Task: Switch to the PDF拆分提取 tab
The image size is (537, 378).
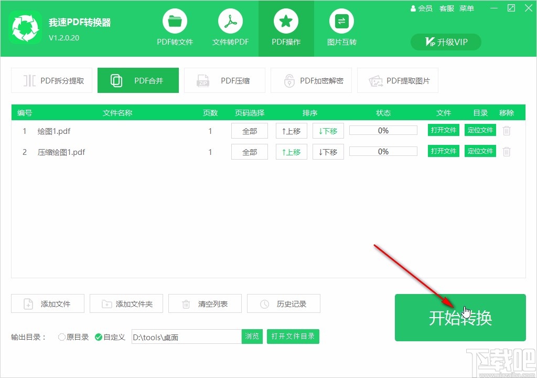Action: pyautogui.click(x=51, y=80)
